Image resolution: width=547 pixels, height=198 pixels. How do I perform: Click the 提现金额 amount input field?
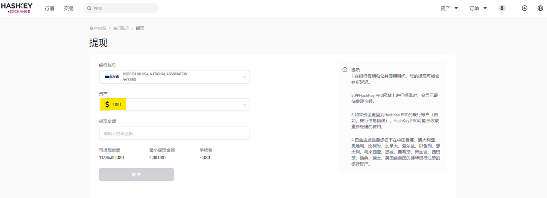click(x=174, y=133)
